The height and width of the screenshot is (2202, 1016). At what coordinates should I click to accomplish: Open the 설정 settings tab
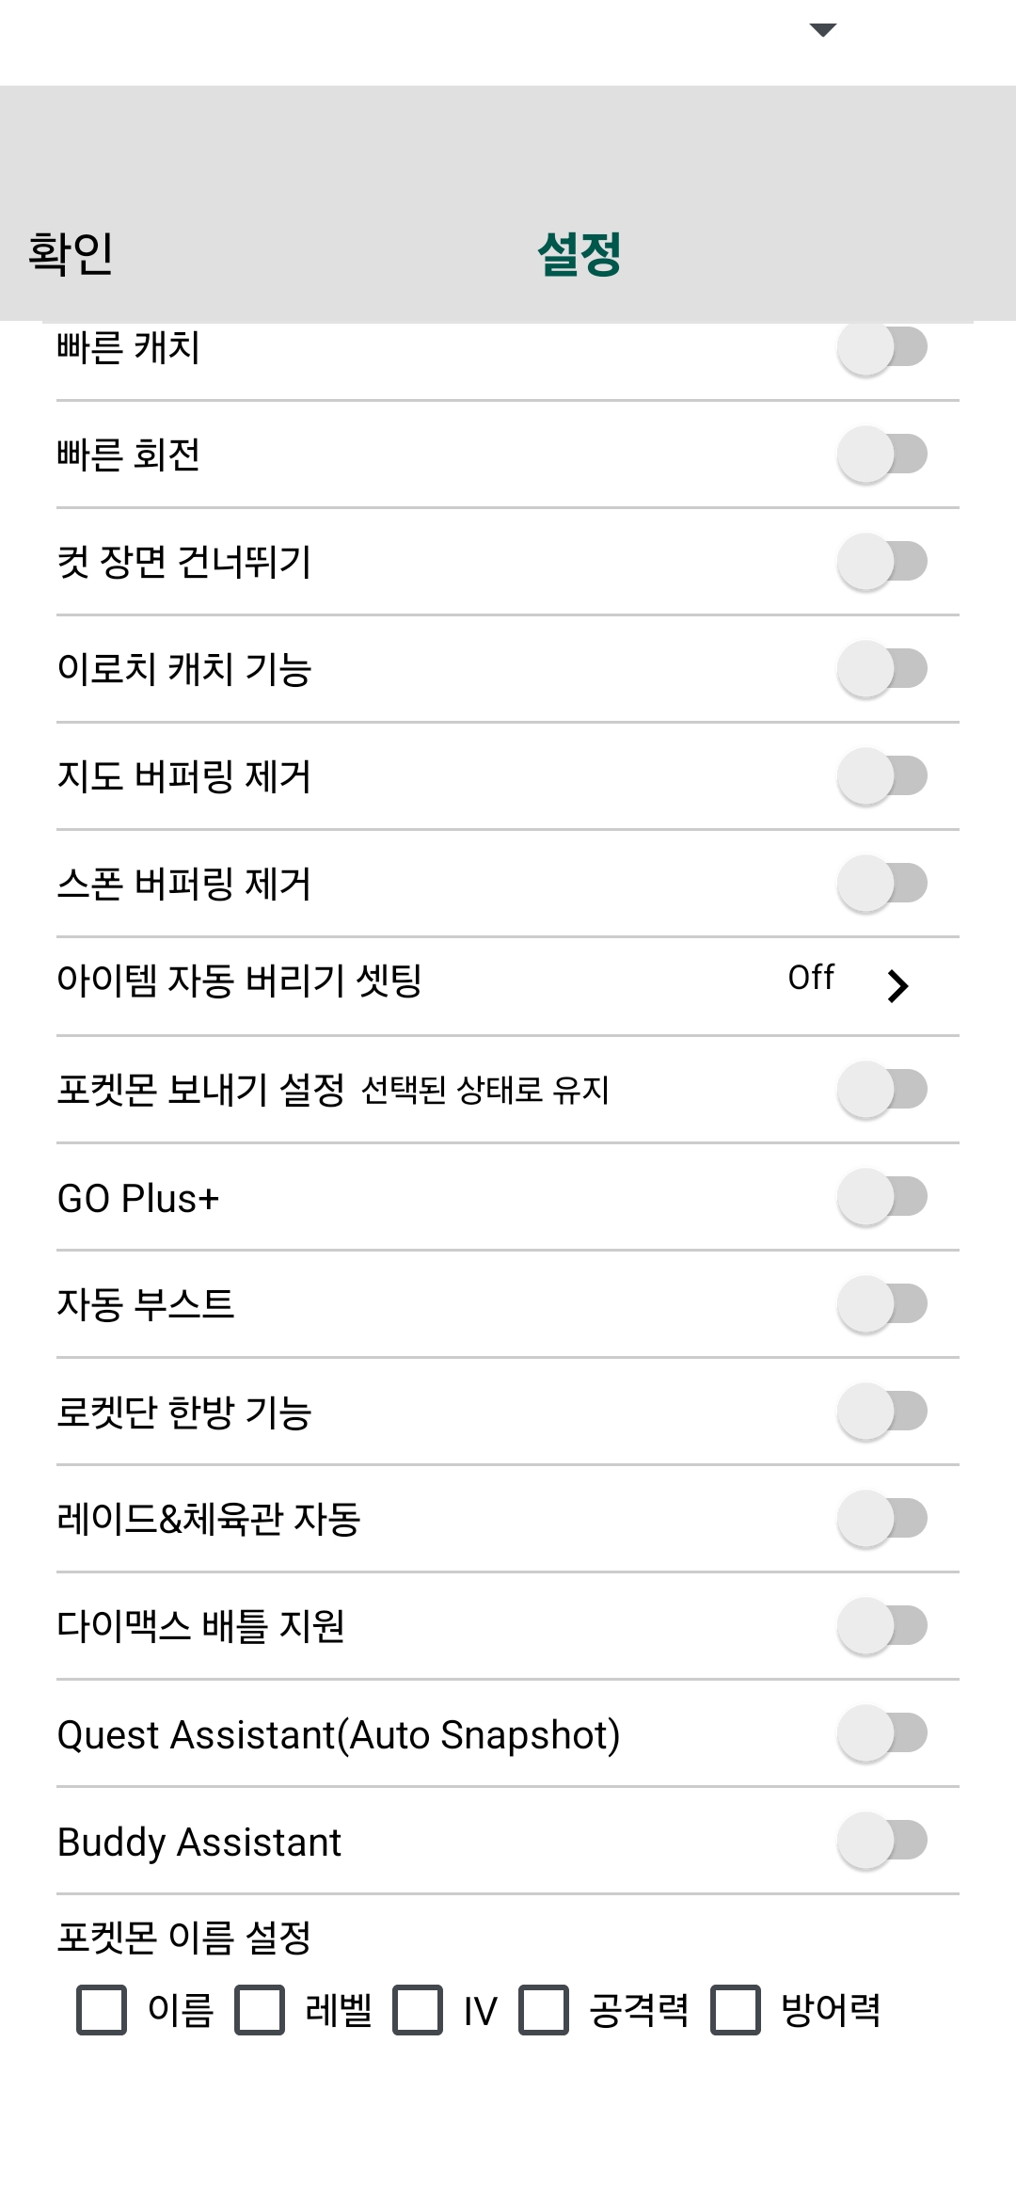pyautogui.click(x=579, y=254)
